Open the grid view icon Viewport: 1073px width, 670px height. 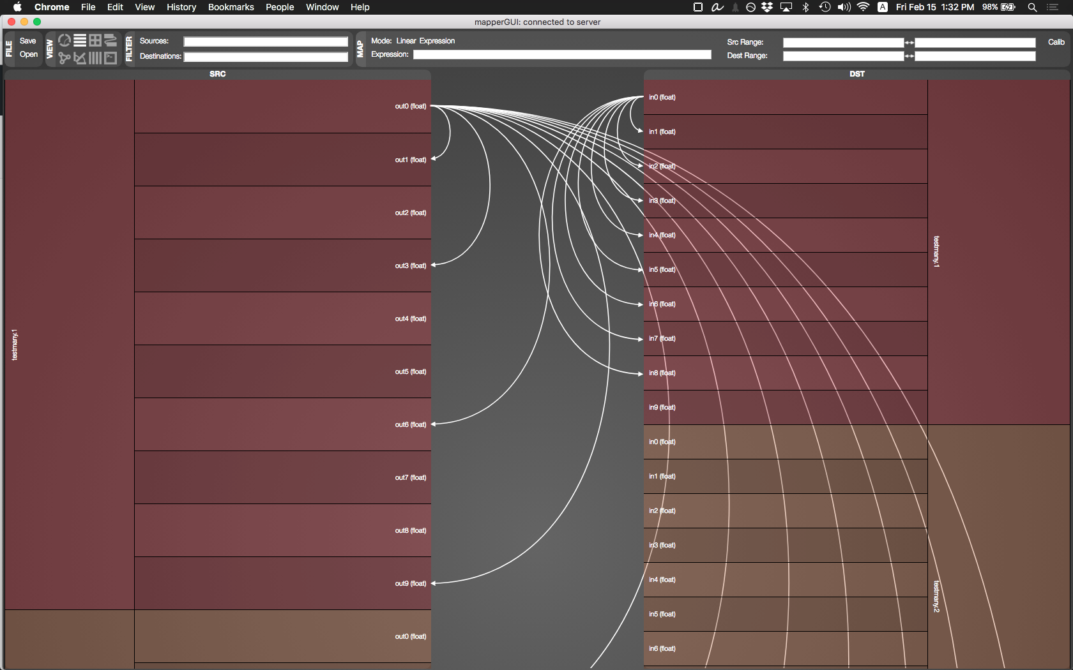[x=95, y=40]
